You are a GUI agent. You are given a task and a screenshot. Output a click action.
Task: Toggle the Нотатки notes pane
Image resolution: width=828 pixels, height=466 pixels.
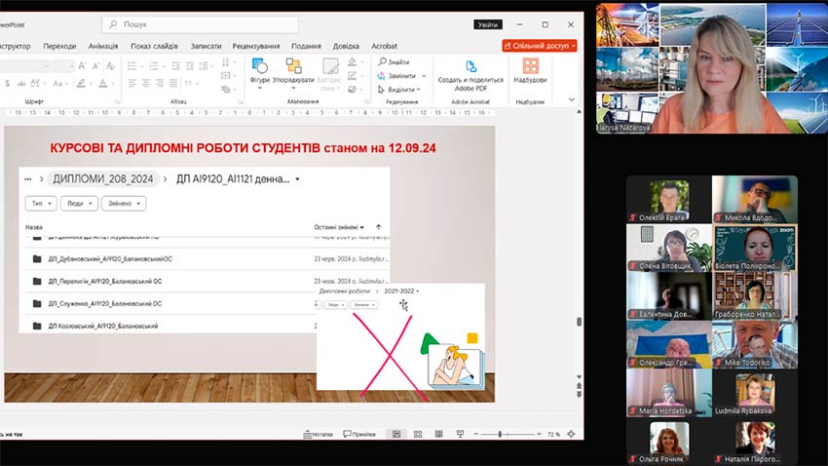pos(317,434)
